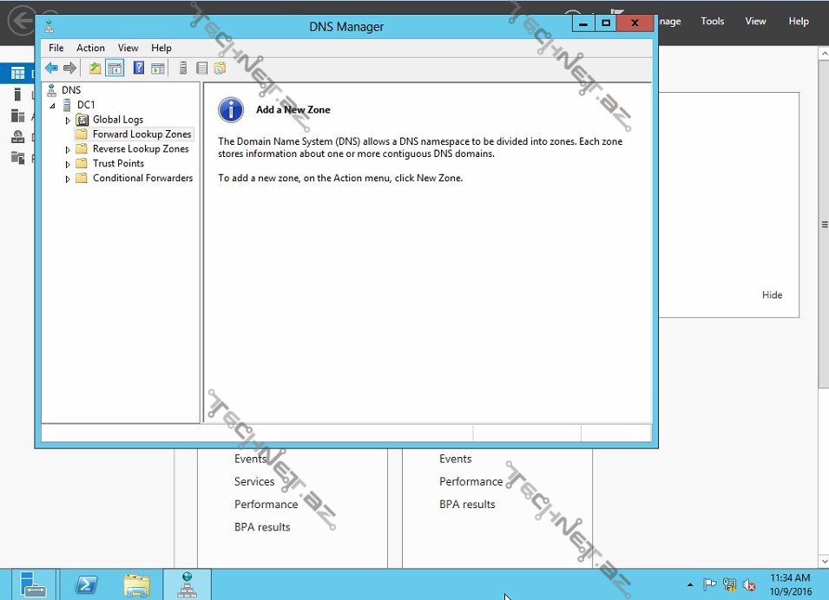Select Forward Lookup Zones in the tree

(x=141, y=134)
